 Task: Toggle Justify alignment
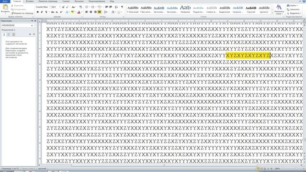(99, 12)
